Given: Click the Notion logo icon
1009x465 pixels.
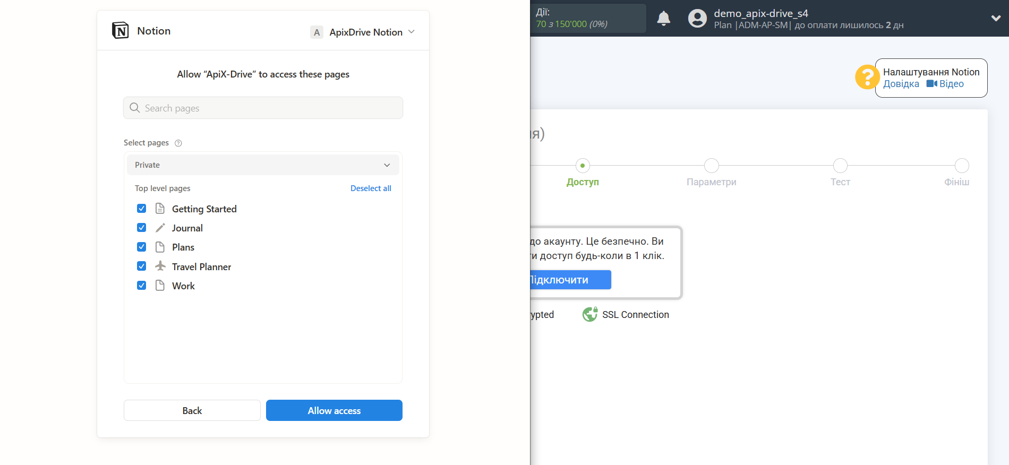Looking at the screenshot, I should (121, 30).
